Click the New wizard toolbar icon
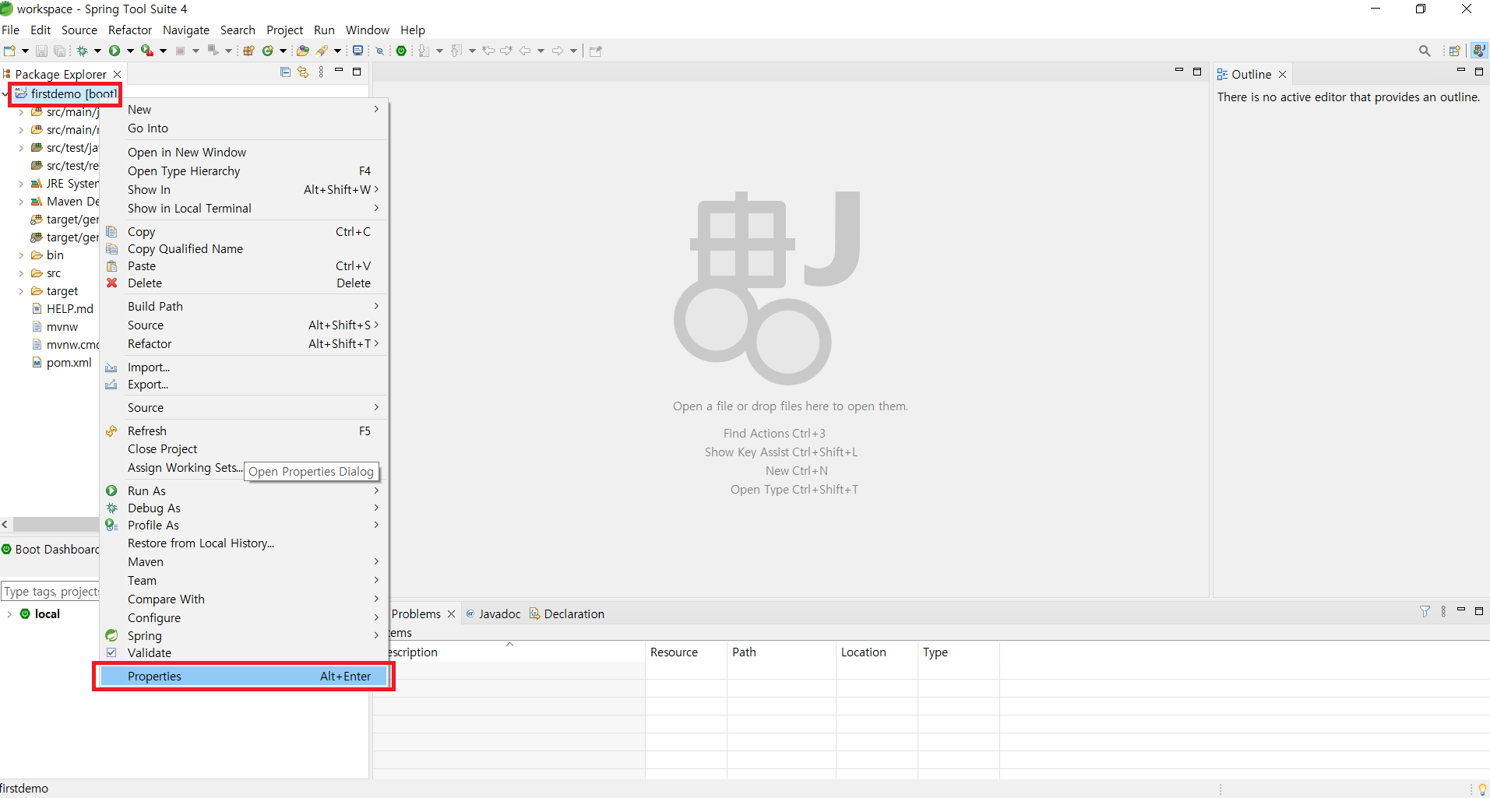1490x798 pixels. [x=9, y=51]
